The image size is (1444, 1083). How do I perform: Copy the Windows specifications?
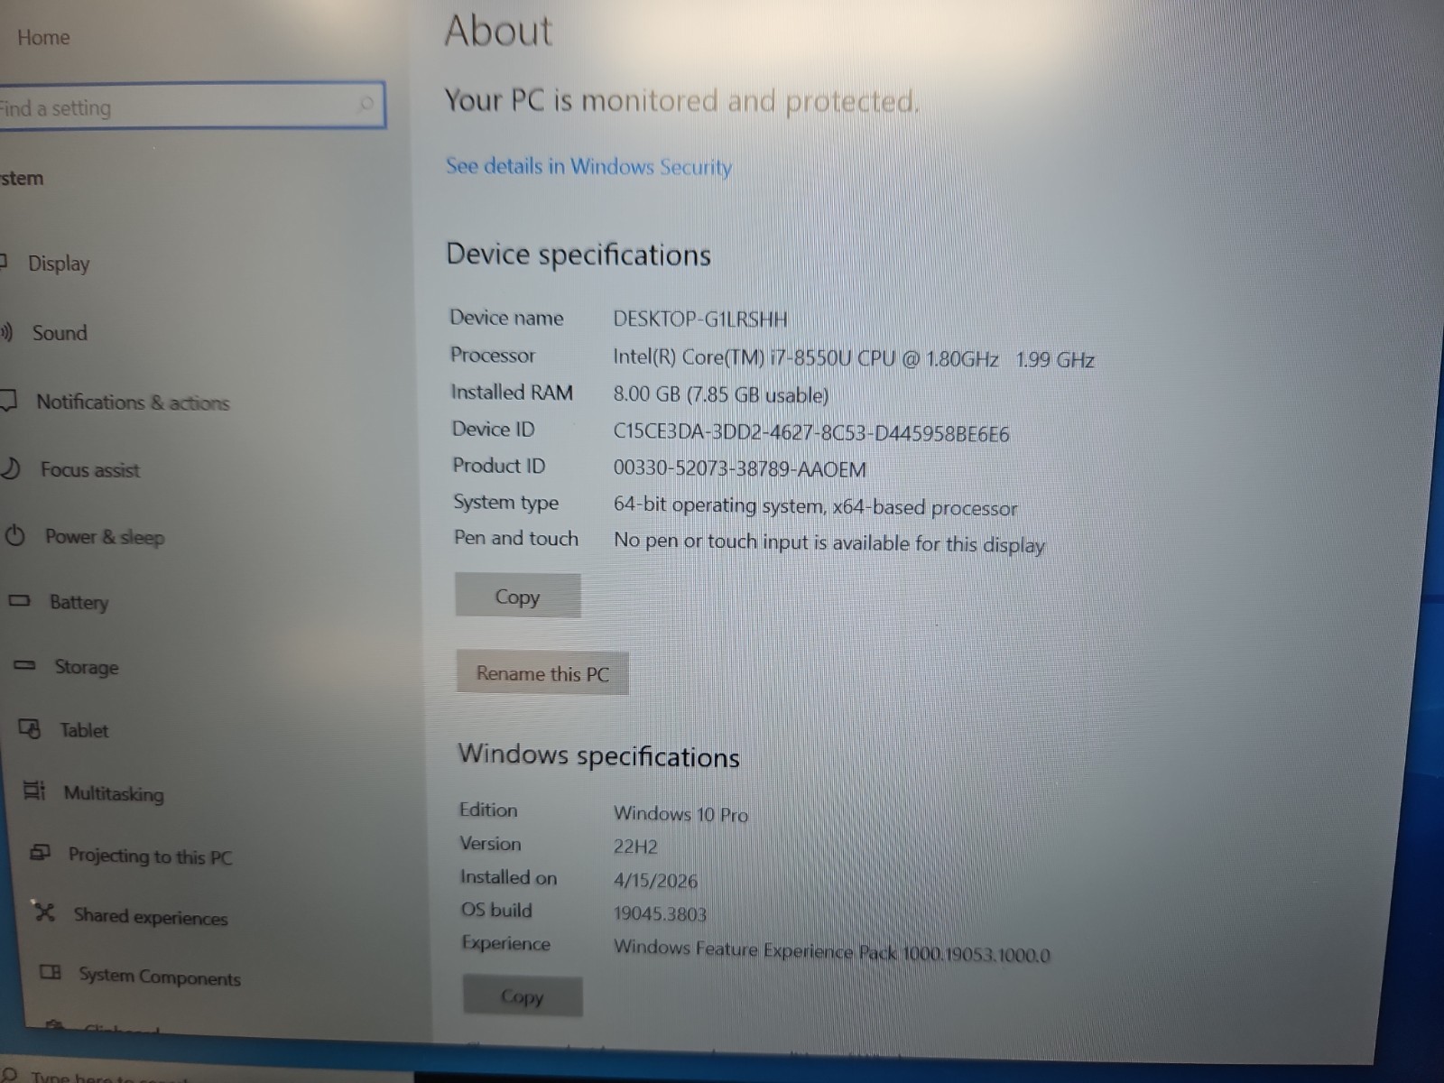[x=523, y=997]
